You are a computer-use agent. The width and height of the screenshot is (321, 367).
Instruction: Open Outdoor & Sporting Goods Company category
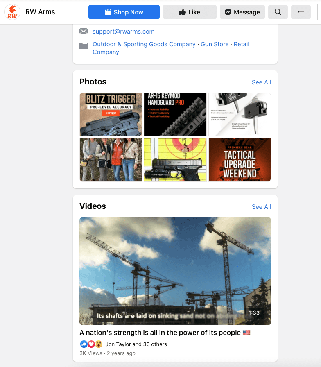[144, 44]
